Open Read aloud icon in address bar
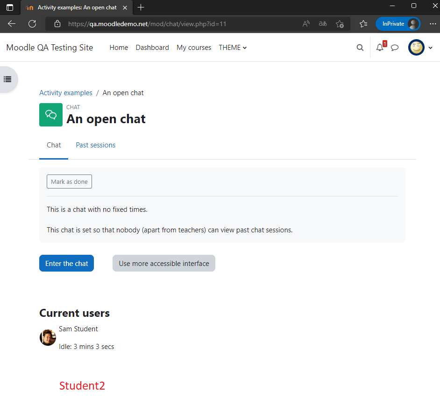 306,24
